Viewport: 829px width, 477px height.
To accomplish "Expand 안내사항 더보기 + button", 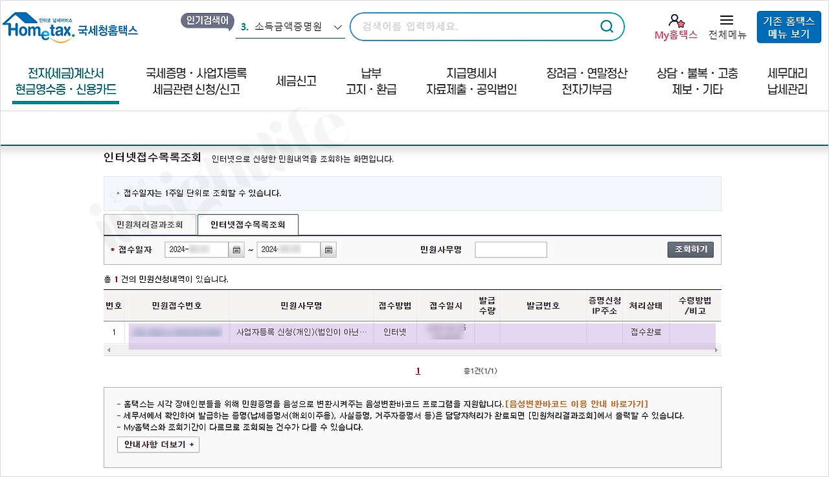I will [158, 445].
